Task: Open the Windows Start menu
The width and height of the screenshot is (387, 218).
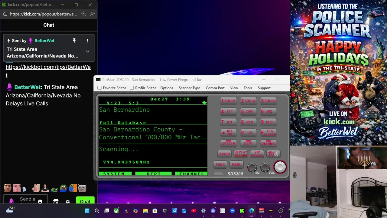Action: click(87, 211)
